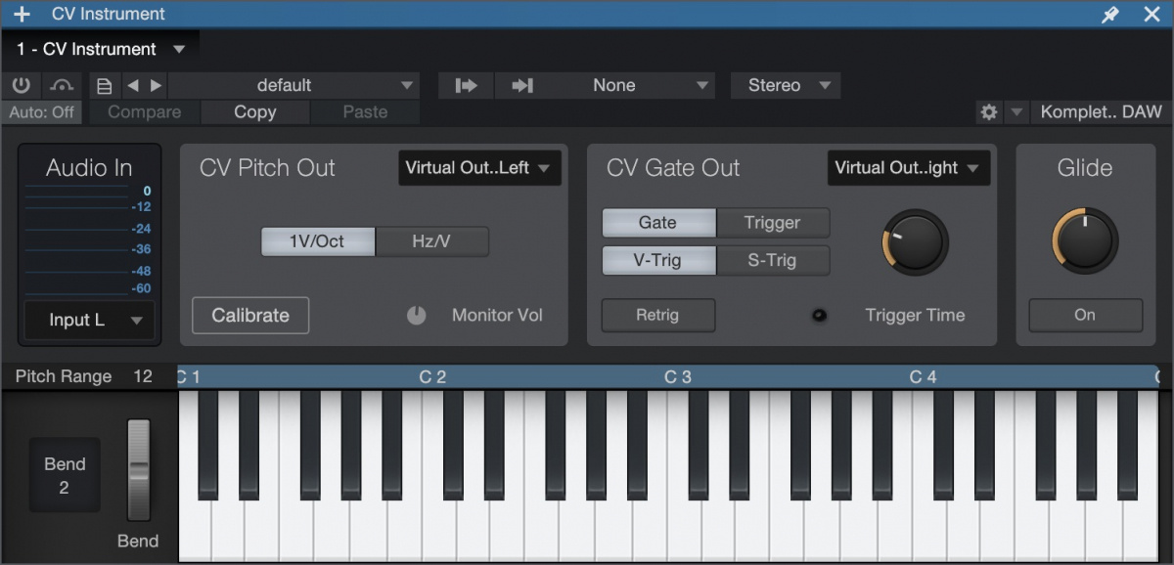Select the Trigger tab in CV Gate Out
This screenshot has height=565, width=1174.
772,222
